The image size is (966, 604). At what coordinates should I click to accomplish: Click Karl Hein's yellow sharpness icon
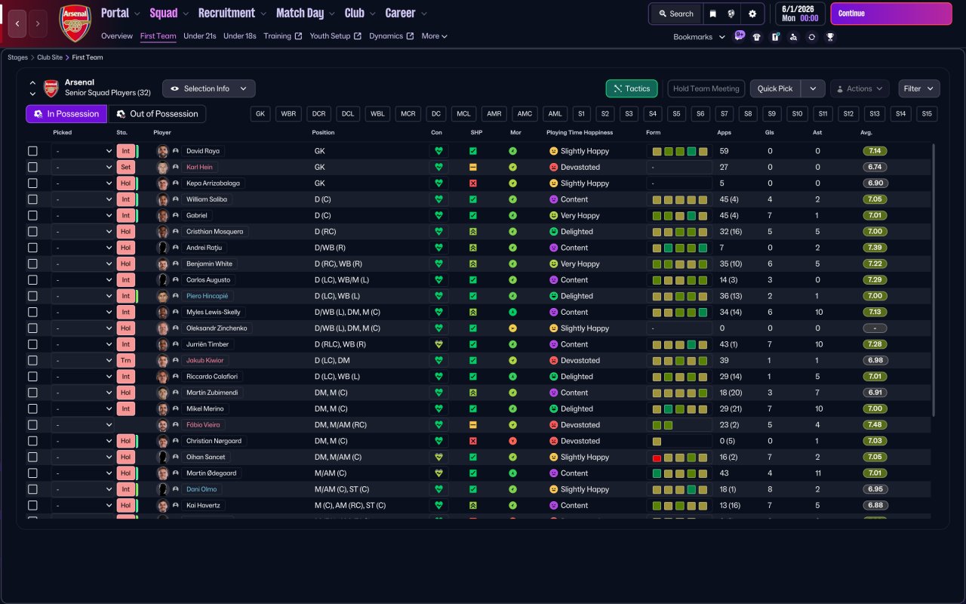click(473, 167)
